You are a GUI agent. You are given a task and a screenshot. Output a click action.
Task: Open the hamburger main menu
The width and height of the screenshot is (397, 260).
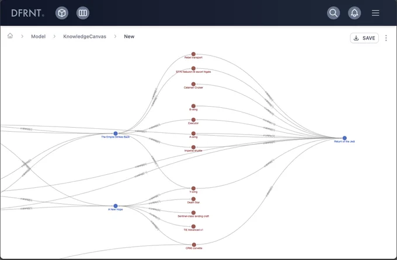375,13
